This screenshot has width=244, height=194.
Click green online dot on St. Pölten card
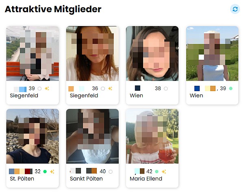coord(45,172)
